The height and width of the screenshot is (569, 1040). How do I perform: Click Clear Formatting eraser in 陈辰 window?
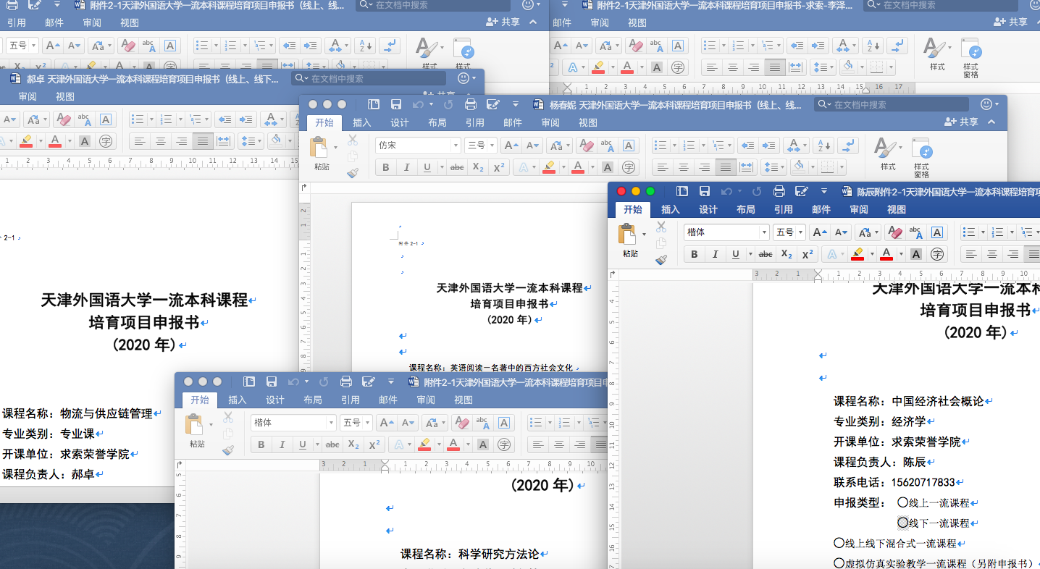[895, 232]
